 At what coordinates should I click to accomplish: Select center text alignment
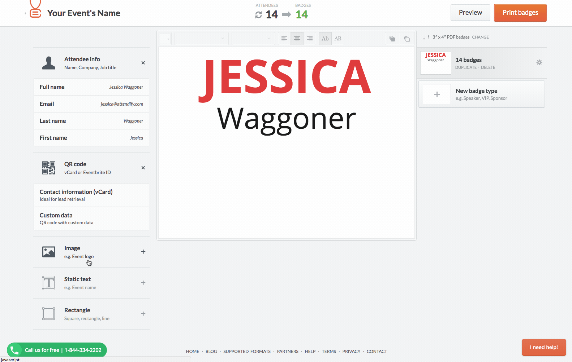tap(297, 39)
